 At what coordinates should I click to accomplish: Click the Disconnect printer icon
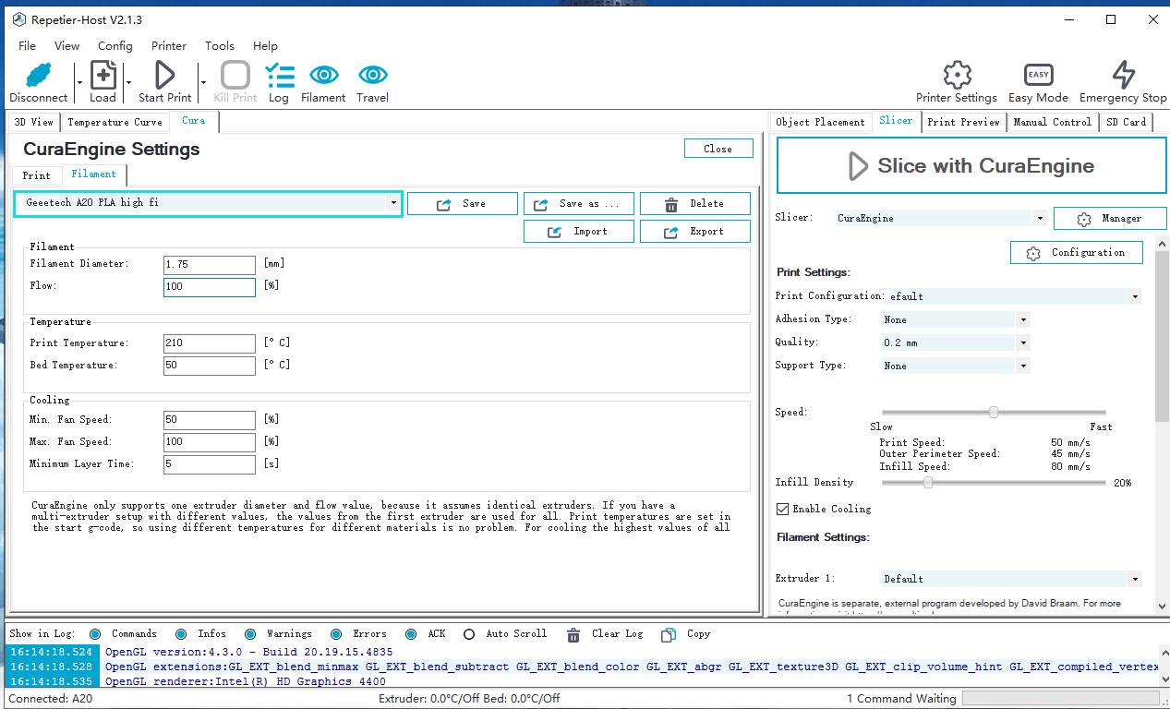[38, 76]
